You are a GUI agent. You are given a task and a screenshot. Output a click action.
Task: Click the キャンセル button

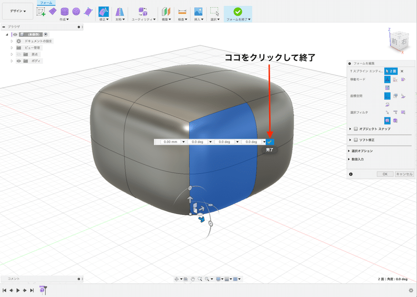404,174
